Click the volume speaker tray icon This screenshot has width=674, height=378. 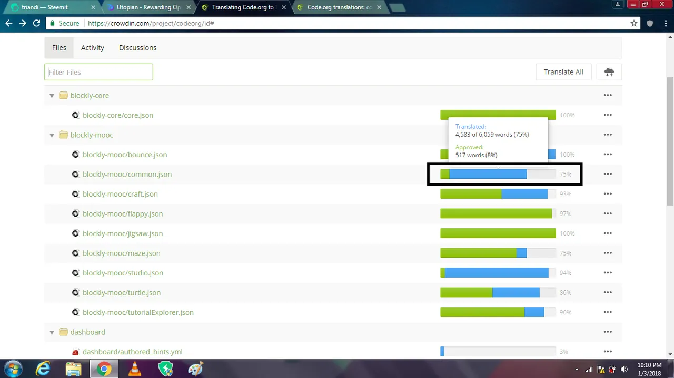click(x=625, y=369)
